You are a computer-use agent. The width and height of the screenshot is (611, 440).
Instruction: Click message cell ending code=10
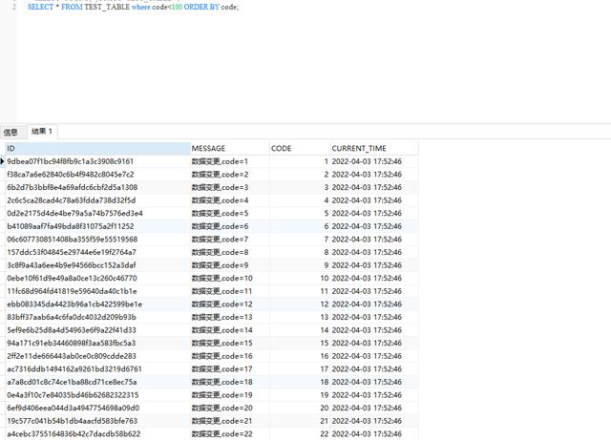point(229,279)
